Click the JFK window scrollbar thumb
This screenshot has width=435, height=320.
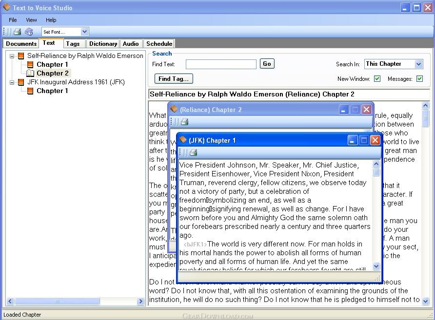[376, 172]
